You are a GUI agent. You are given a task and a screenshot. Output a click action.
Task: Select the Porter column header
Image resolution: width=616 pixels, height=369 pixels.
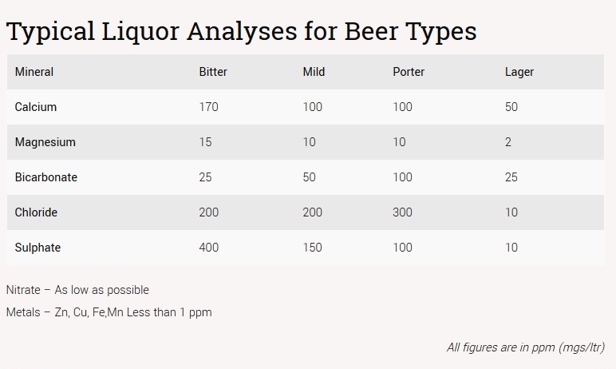[x=409, y=72]
